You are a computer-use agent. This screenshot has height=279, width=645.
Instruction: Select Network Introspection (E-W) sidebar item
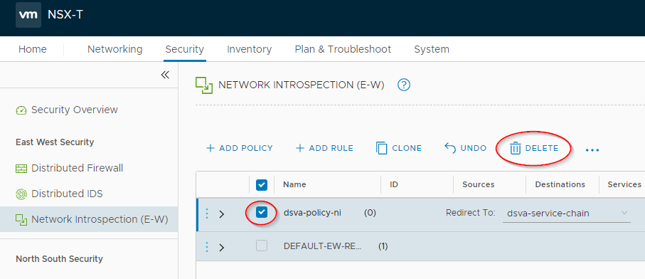[89, 219]
